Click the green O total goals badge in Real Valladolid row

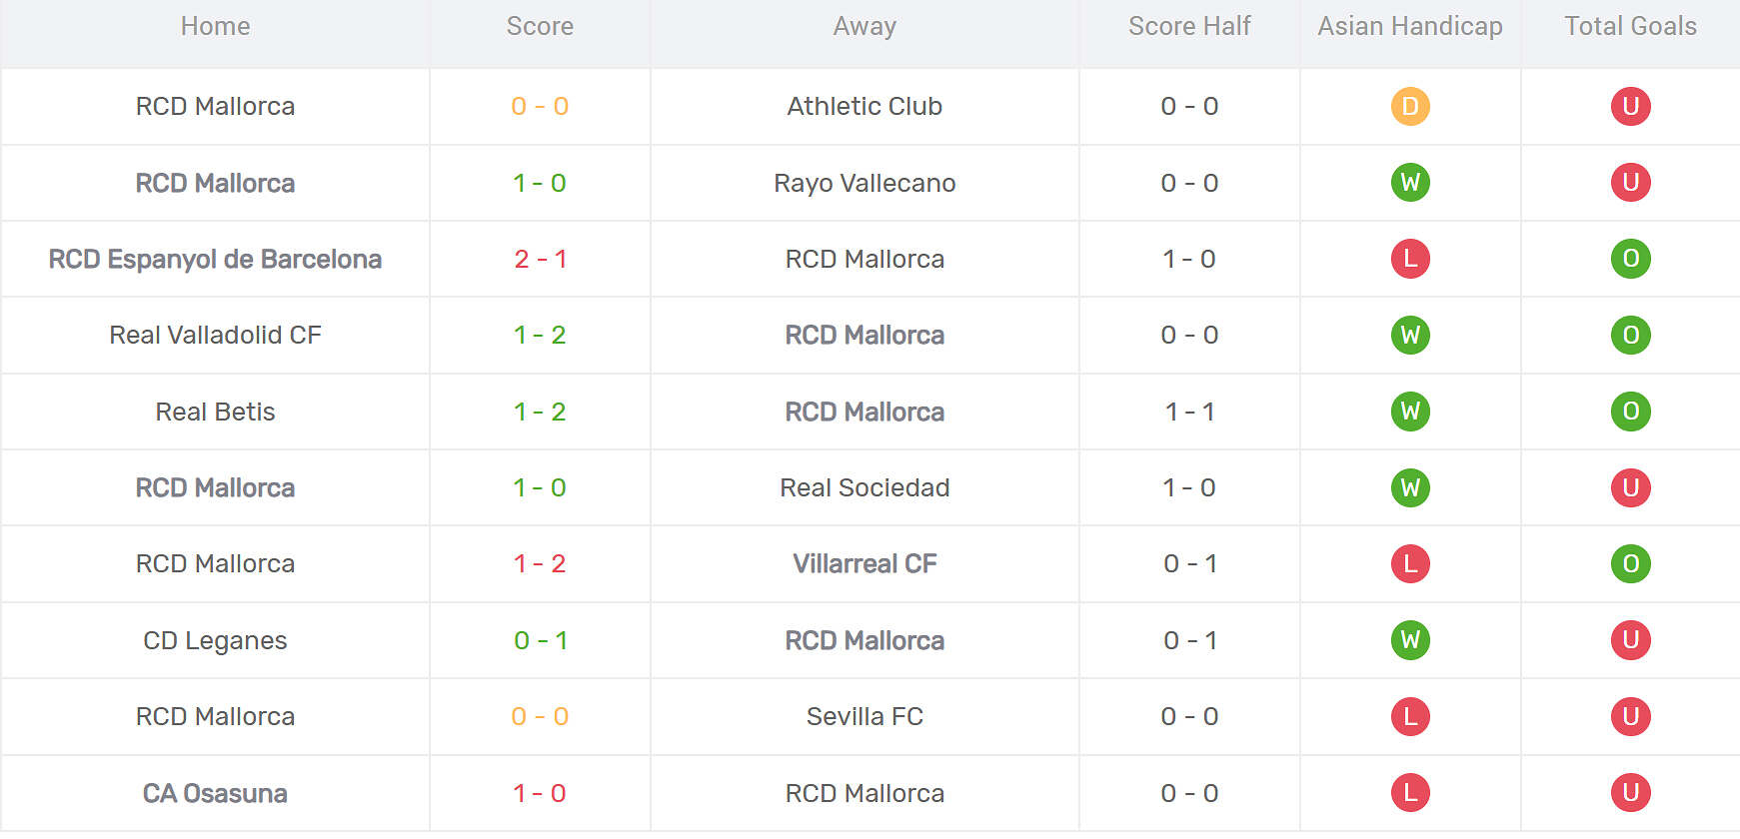[x=1630, y=335]
